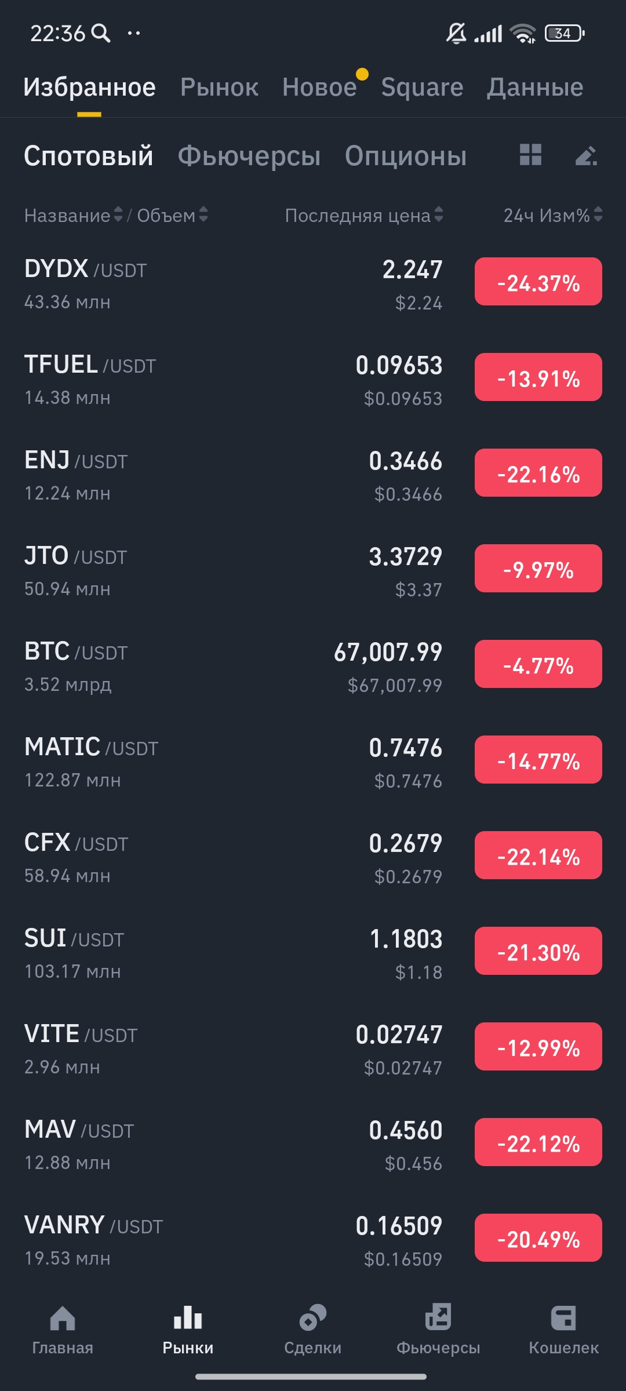Switch to grid view layout icon
Screen dimensions: 626x1391
530,155
